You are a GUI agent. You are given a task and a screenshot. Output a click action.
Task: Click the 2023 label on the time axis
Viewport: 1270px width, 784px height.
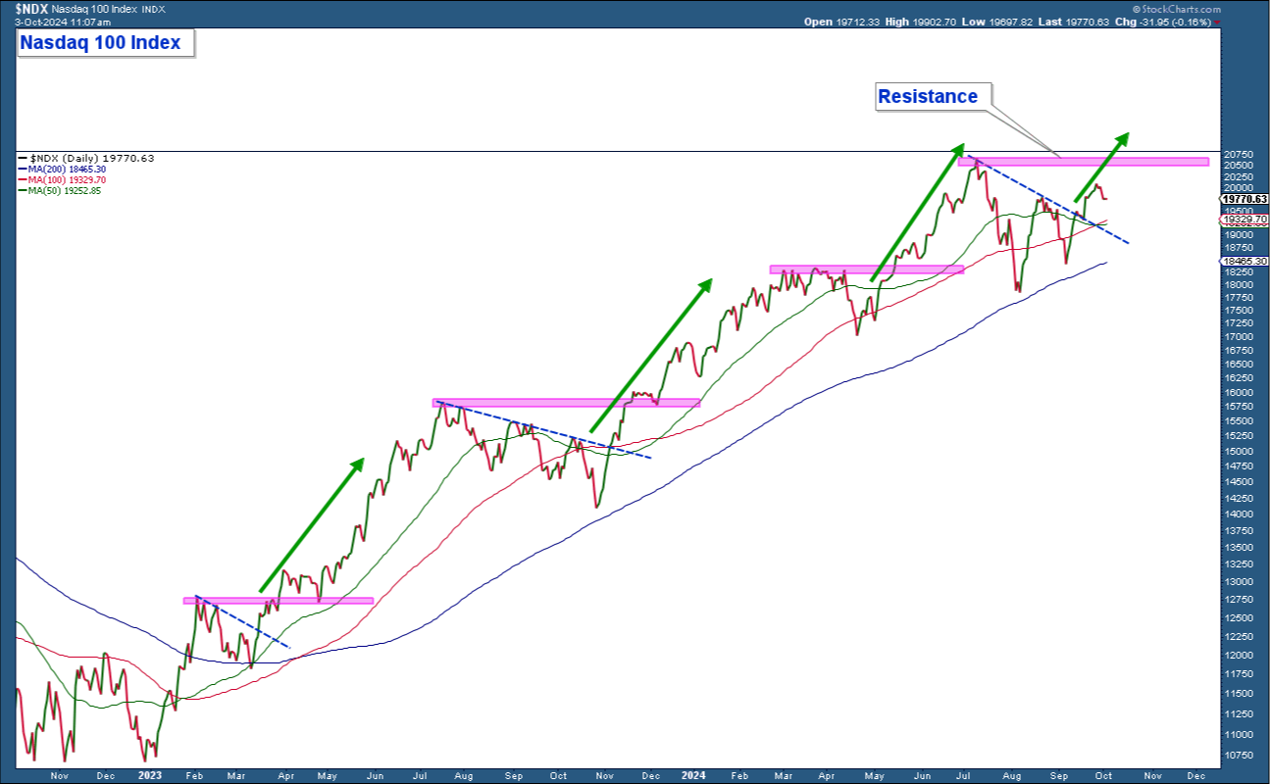coord(149,775)
